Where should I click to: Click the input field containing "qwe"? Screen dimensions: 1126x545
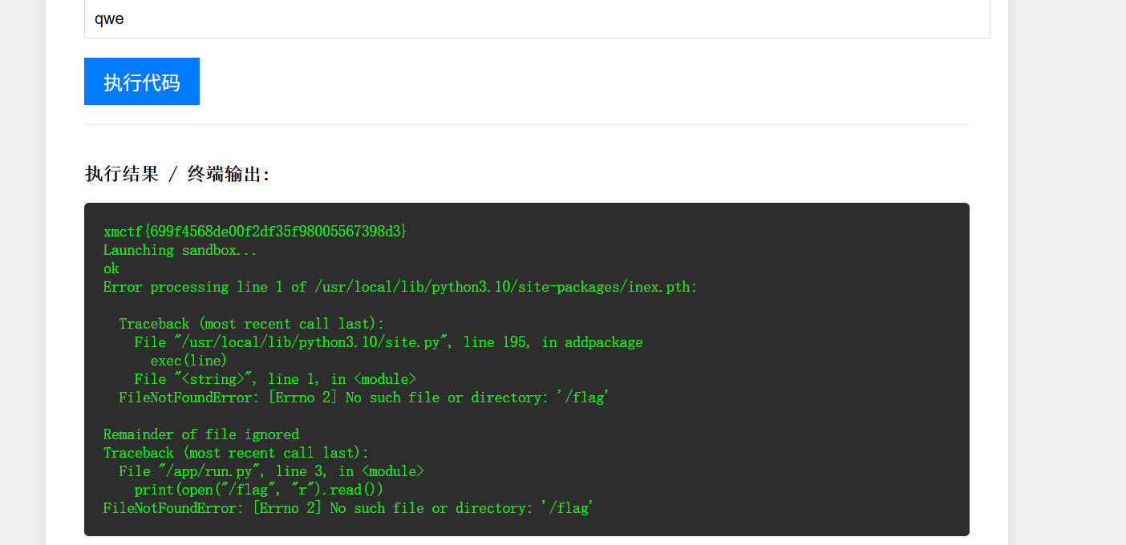(x=537, y=19)
